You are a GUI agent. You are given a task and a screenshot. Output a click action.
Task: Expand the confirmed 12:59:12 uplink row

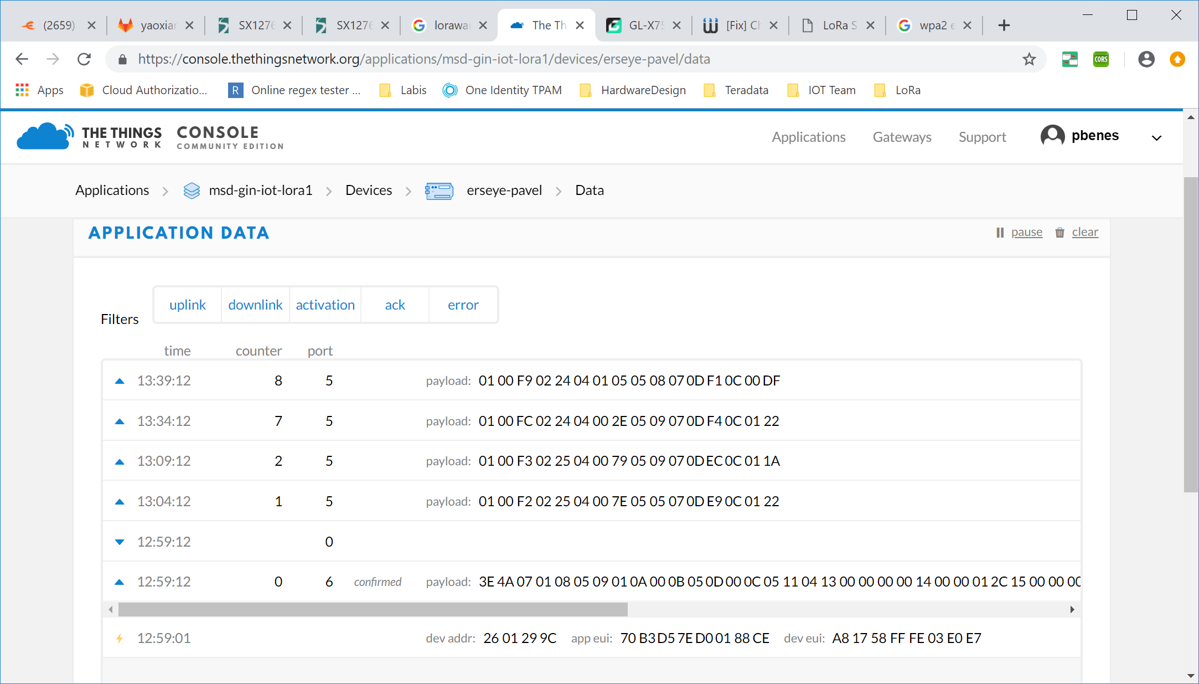pos(591,582)
